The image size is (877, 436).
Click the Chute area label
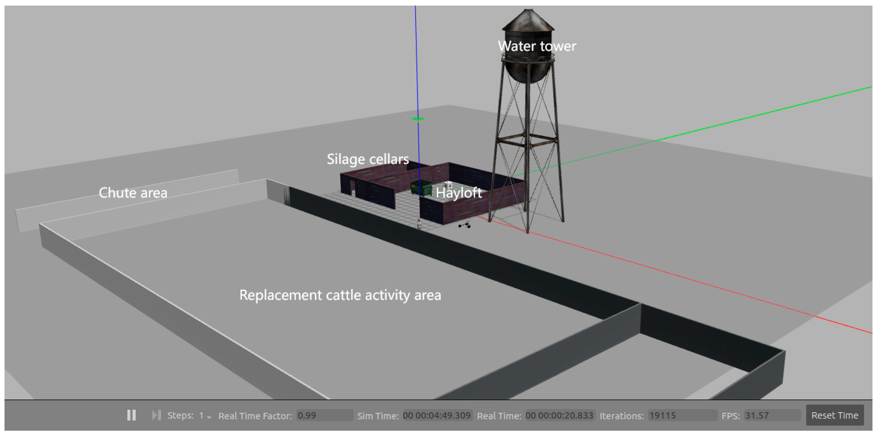tap(133, 193)
